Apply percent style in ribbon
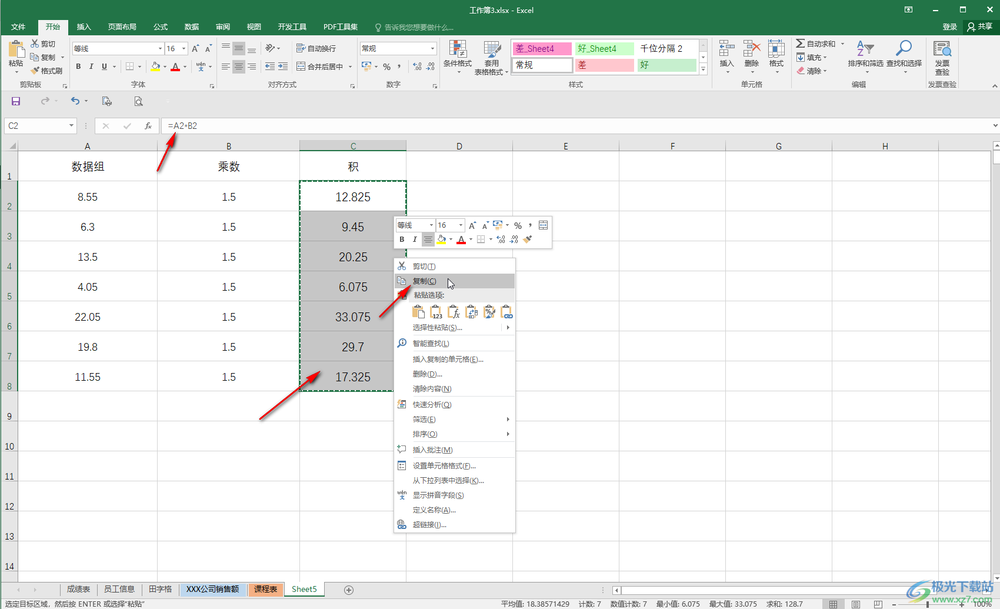Viewport: 1000px width, 609px height. pos(386,66)
